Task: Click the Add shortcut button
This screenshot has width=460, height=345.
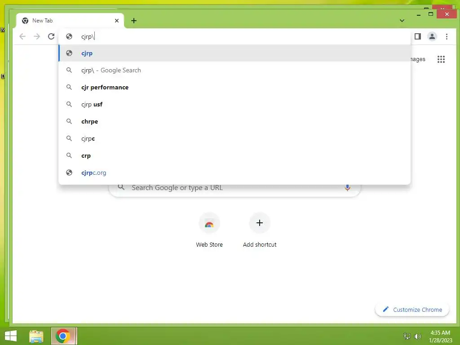Action: pos(260,231)
